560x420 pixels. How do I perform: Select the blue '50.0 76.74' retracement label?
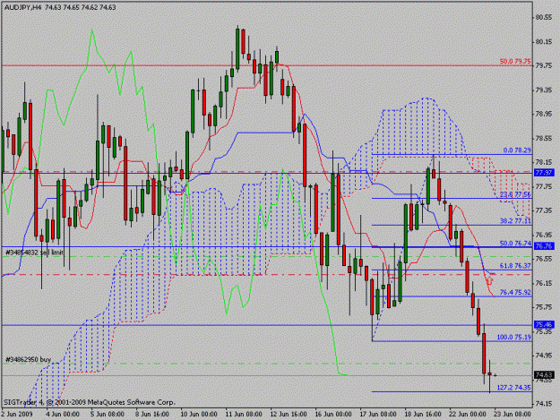515,244
